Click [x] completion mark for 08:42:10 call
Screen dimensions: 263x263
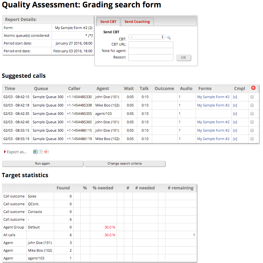(x=235, y=97)
